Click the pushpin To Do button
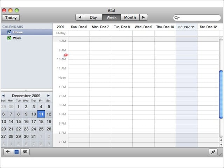 pyautogui.click(x=213, y=152)
